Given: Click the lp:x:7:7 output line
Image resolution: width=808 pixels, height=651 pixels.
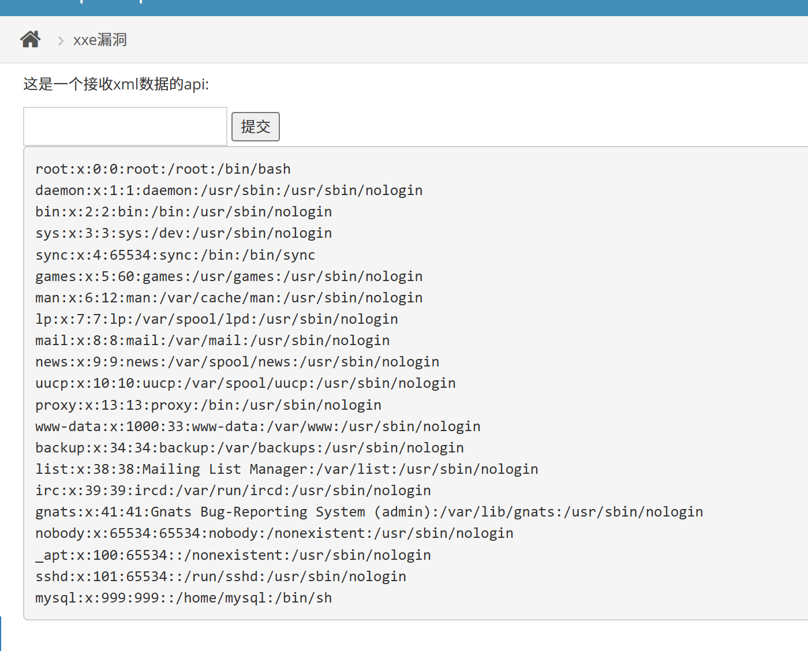Looking at the screenshot, I should (216, 319).
